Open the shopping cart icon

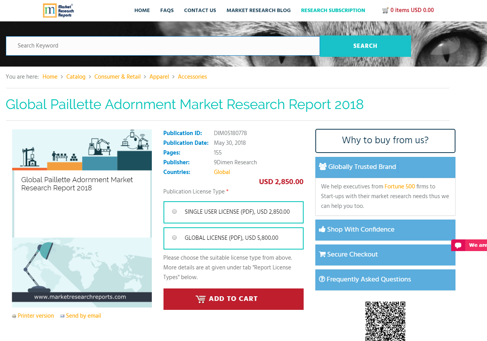pos(385,11)
